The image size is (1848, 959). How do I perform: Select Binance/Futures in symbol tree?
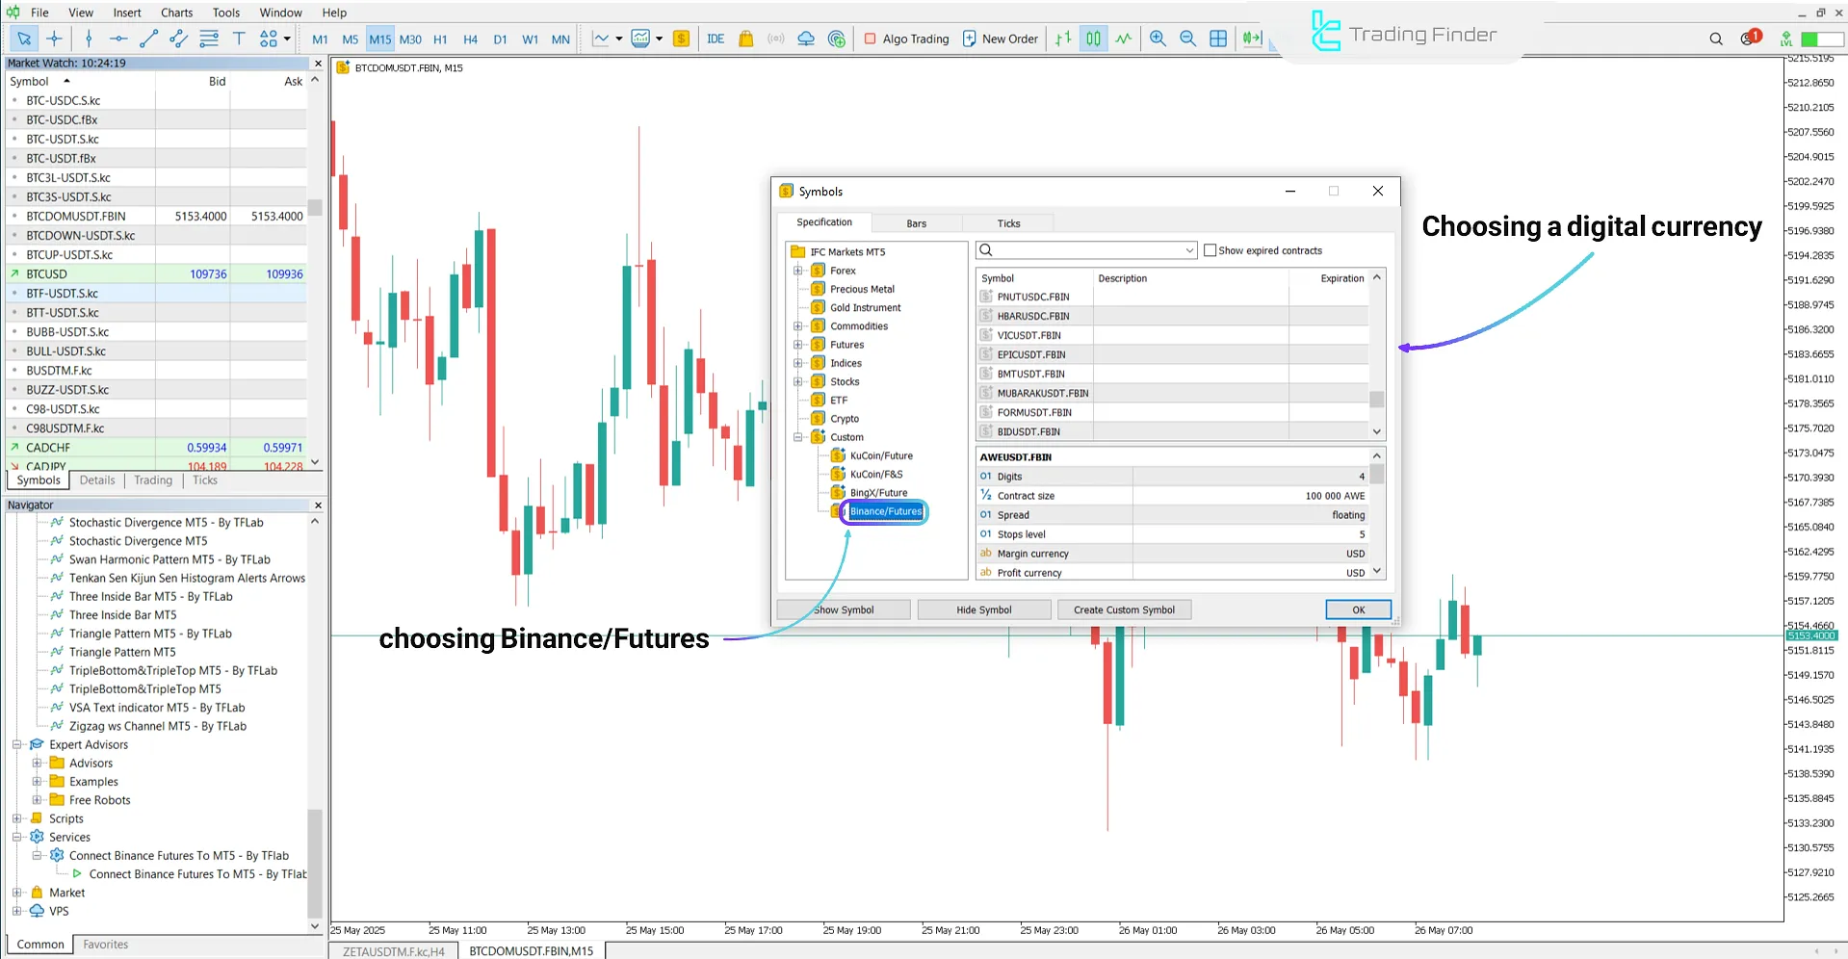pos(886,511)
